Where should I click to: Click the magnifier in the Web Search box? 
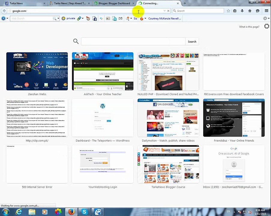click(x=54, y=19)
